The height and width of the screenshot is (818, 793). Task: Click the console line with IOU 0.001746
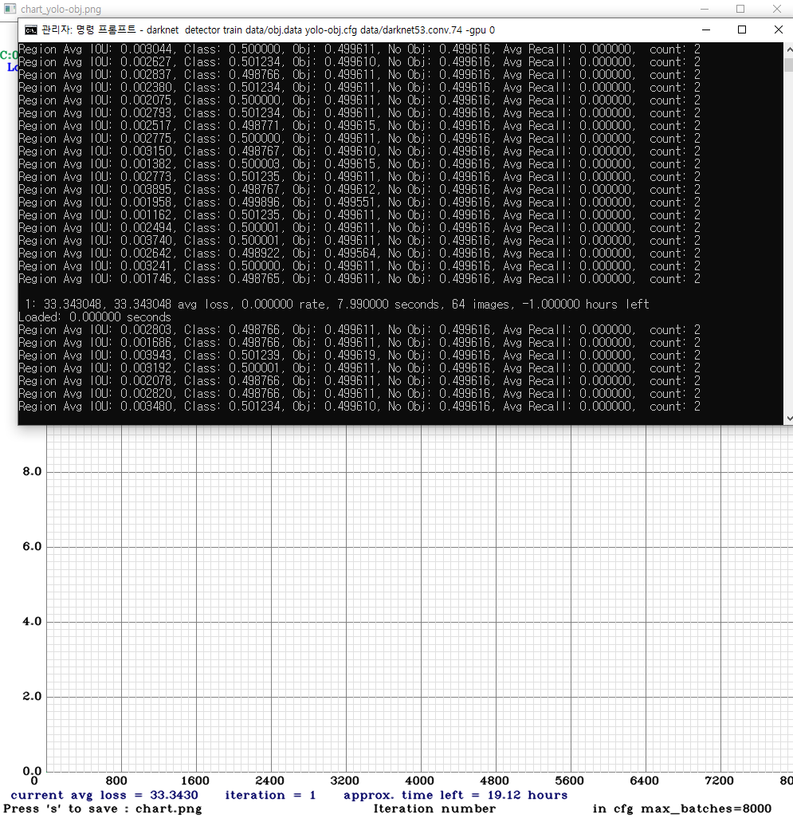[x=359, y=279]
